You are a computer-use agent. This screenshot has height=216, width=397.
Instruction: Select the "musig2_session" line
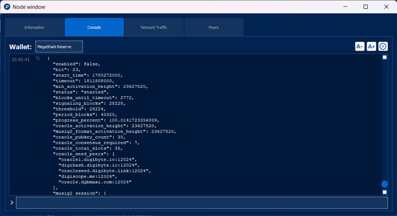79,193
